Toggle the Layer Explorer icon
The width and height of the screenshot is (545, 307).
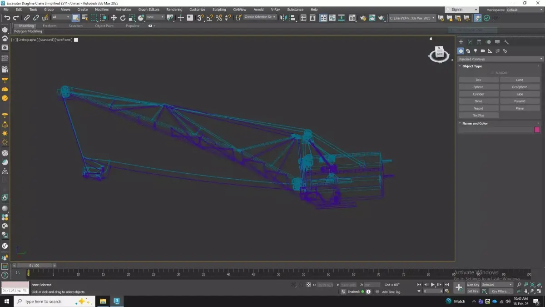coord(312,18)
